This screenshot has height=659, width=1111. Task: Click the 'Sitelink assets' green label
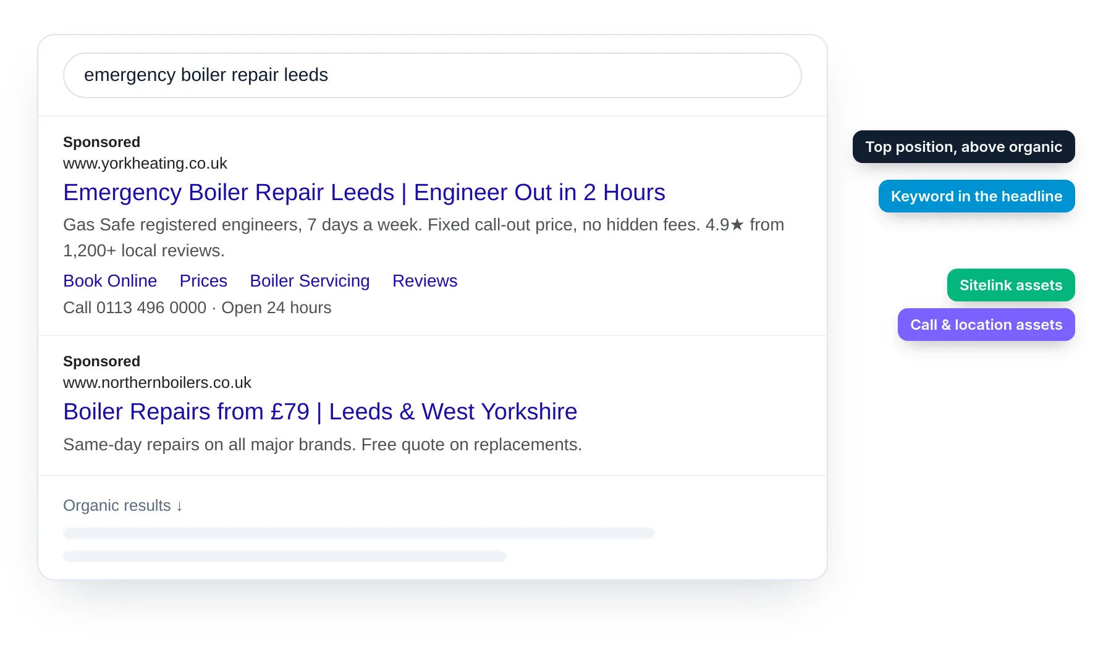pos(1011,285)
